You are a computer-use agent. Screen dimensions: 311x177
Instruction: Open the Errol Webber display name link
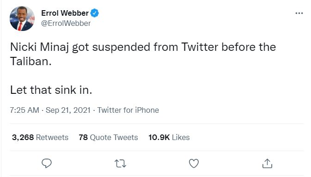point(65,13)
